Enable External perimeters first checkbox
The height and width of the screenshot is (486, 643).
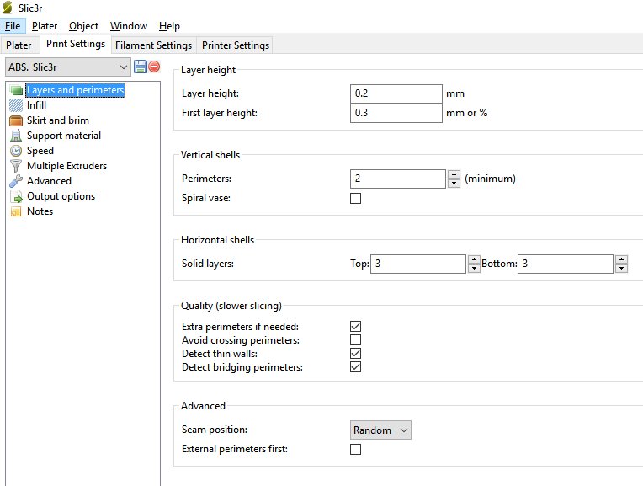tap(355, 450)
